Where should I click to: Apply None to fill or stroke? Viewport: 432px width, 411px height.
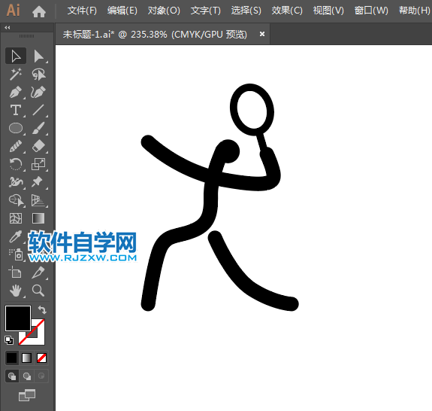[41, 358]
